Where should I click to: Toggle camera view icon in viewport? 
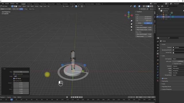point(131,27)
